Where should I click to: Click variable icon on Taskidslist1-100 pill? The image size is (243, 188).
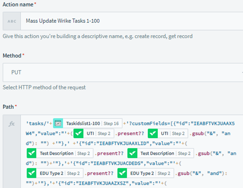(x=58, y=124)
